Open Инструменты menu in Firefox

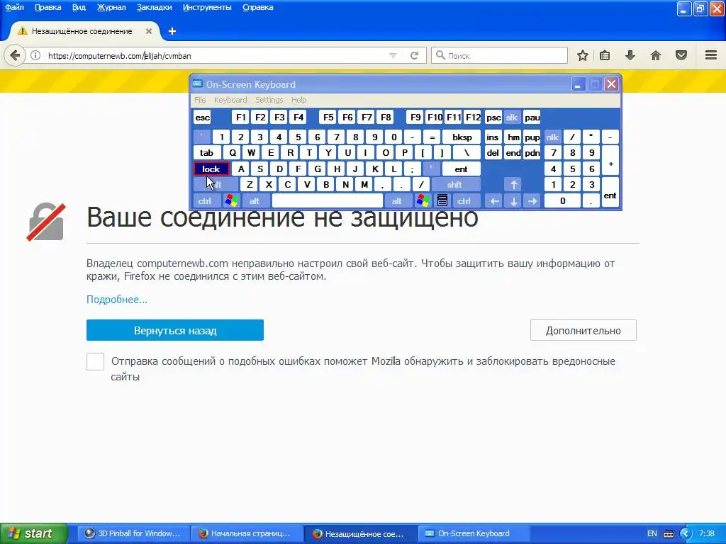coord(207,7)
